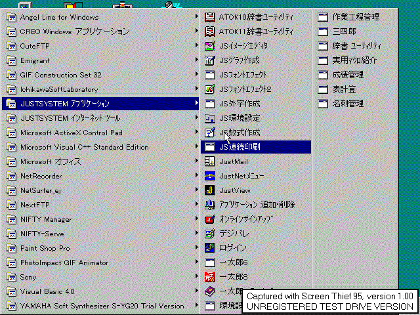Image resolution: width=420 pixels, height=315 pixels.
Task: Expand Microsoft ActiveX Control Pad arrow
Action: [x=196, y=132]
